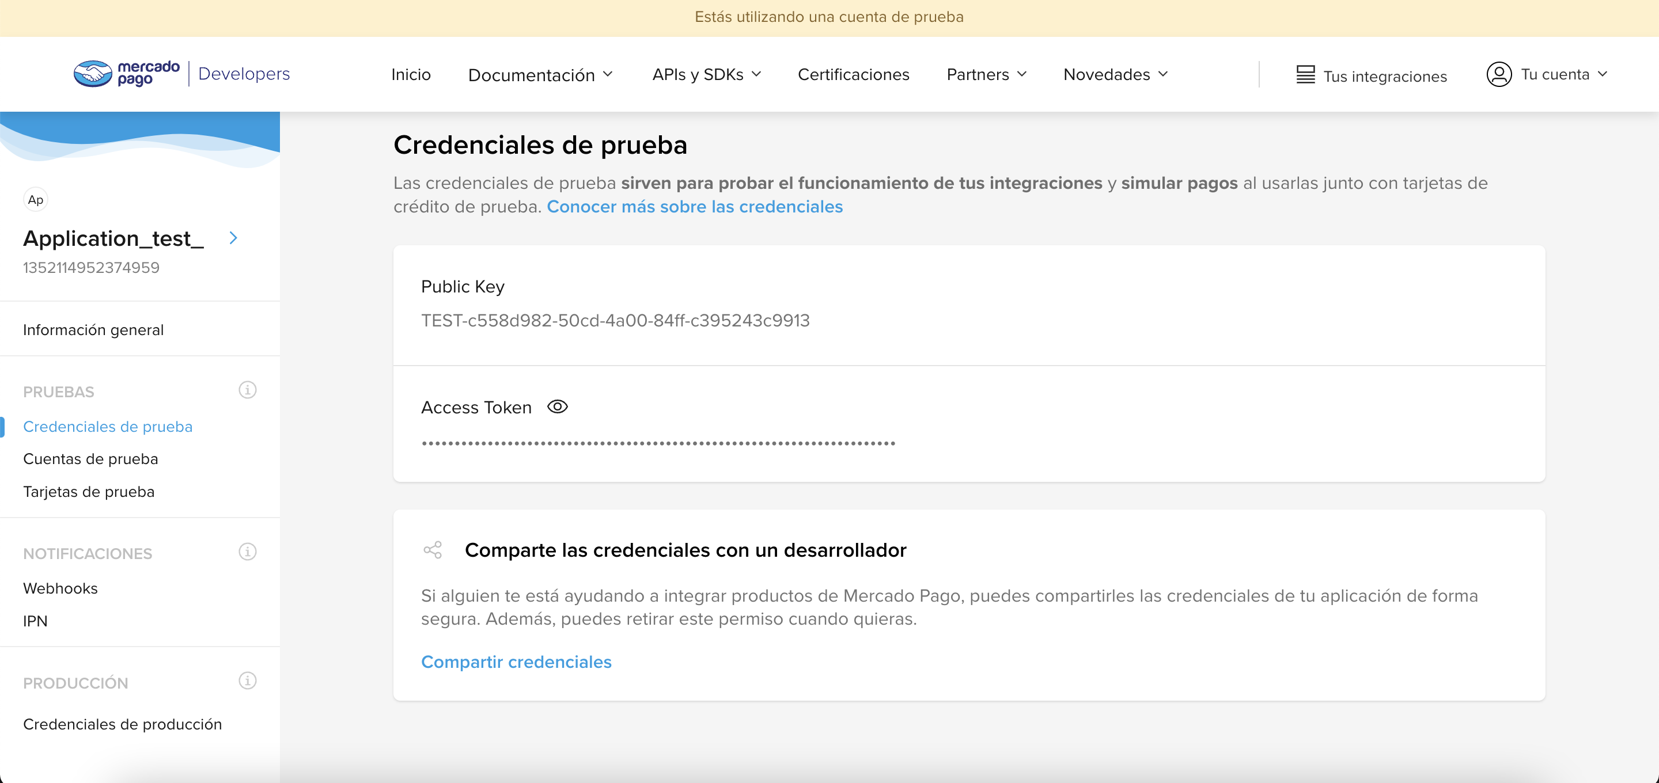Show info for NOTIFICACIONES section
The image size is (1659, 783).
247,552
